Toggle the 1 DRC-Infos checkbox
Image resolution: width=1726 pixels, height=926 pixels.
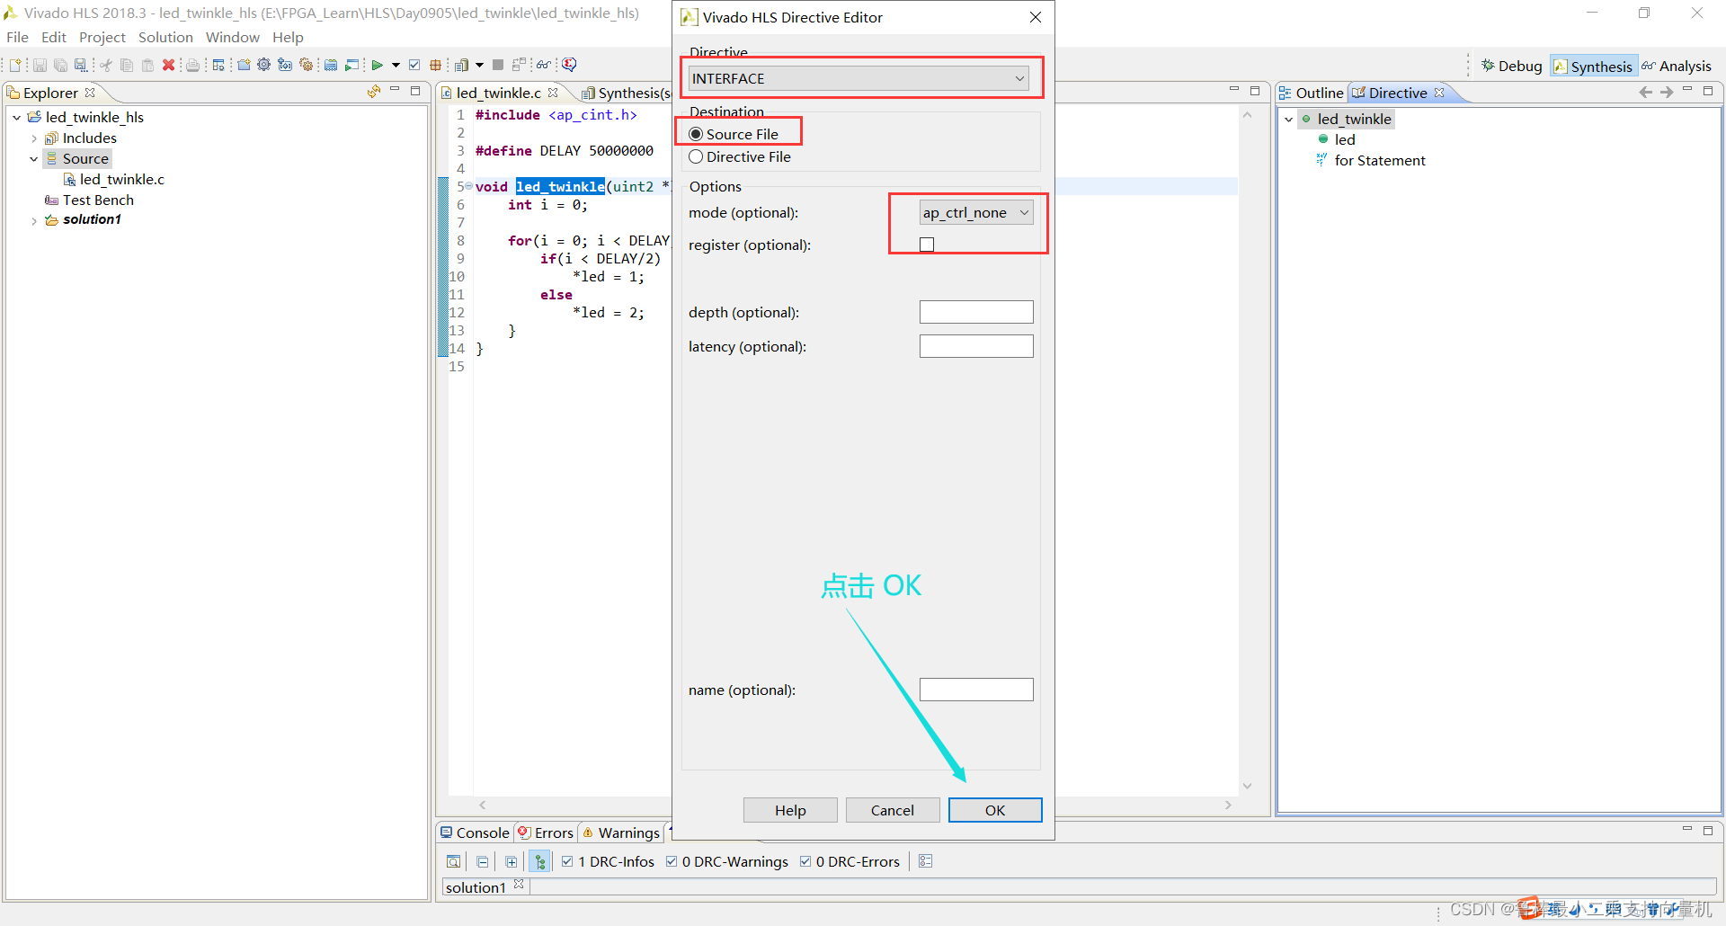click(x=567, y=861)
